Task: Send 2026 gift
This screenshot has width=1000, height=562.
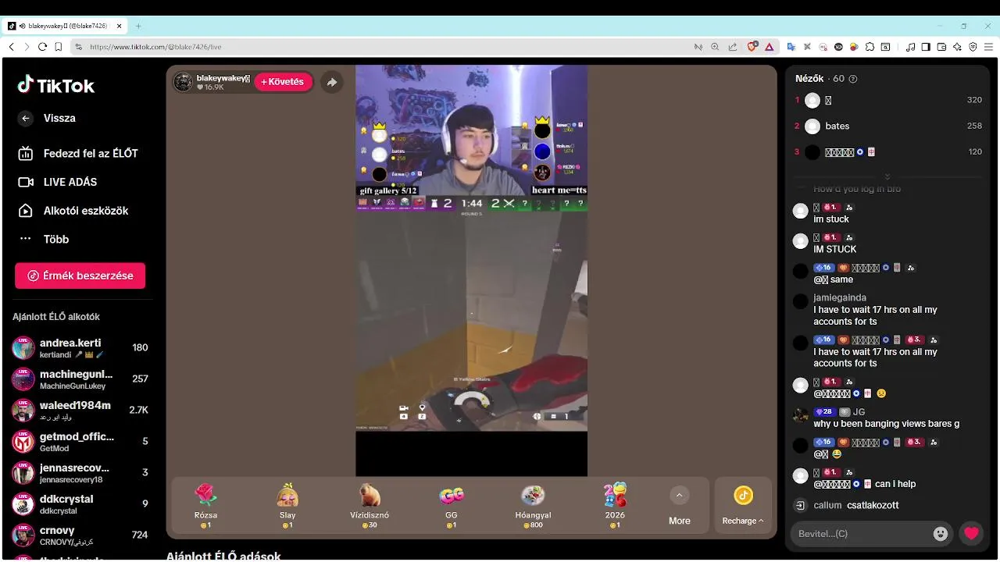Action: (x=615, y=506)
